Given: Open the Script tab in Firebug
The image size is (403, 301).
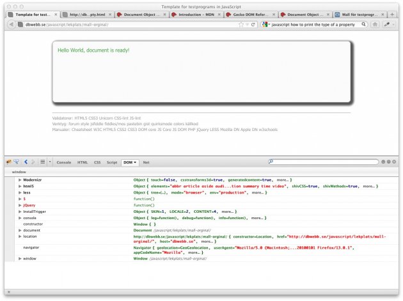Looking at the screenshot, I should pyautogui.click(x=112, y=162).
